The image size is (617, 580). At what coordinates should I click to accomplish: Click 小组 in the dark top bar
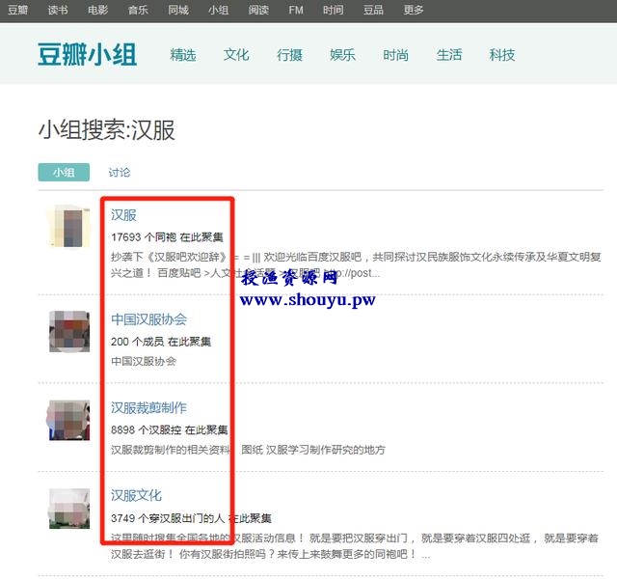[x=219, y=10]
